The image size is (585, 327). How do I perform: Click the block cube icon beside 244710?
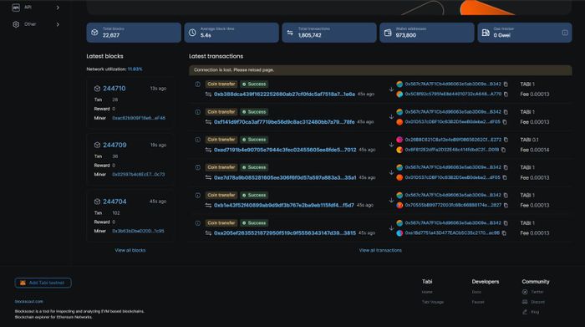click(97, 89)
